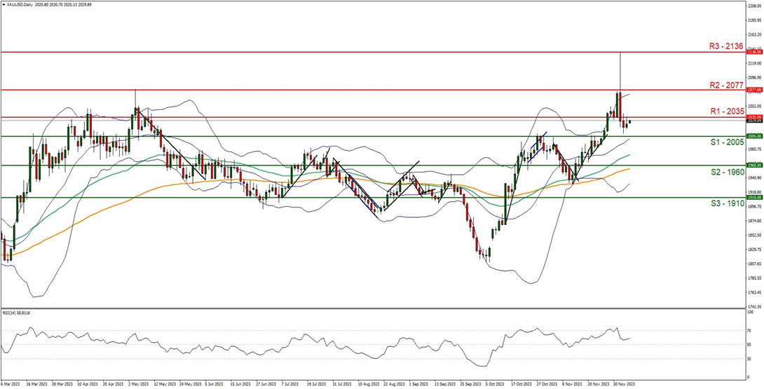The image size is (764, 389).
Task: Click the red 2136.00 price axis tag
Action: click(x=754, y=52)
